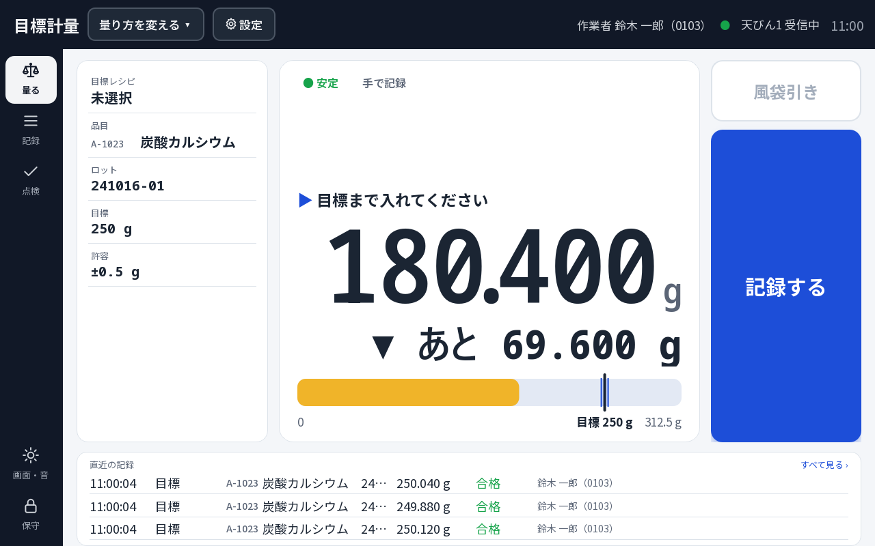Select the 許容 ±0.5 g field
Screen dimensions: 875x546
click(x=172, y=265)
